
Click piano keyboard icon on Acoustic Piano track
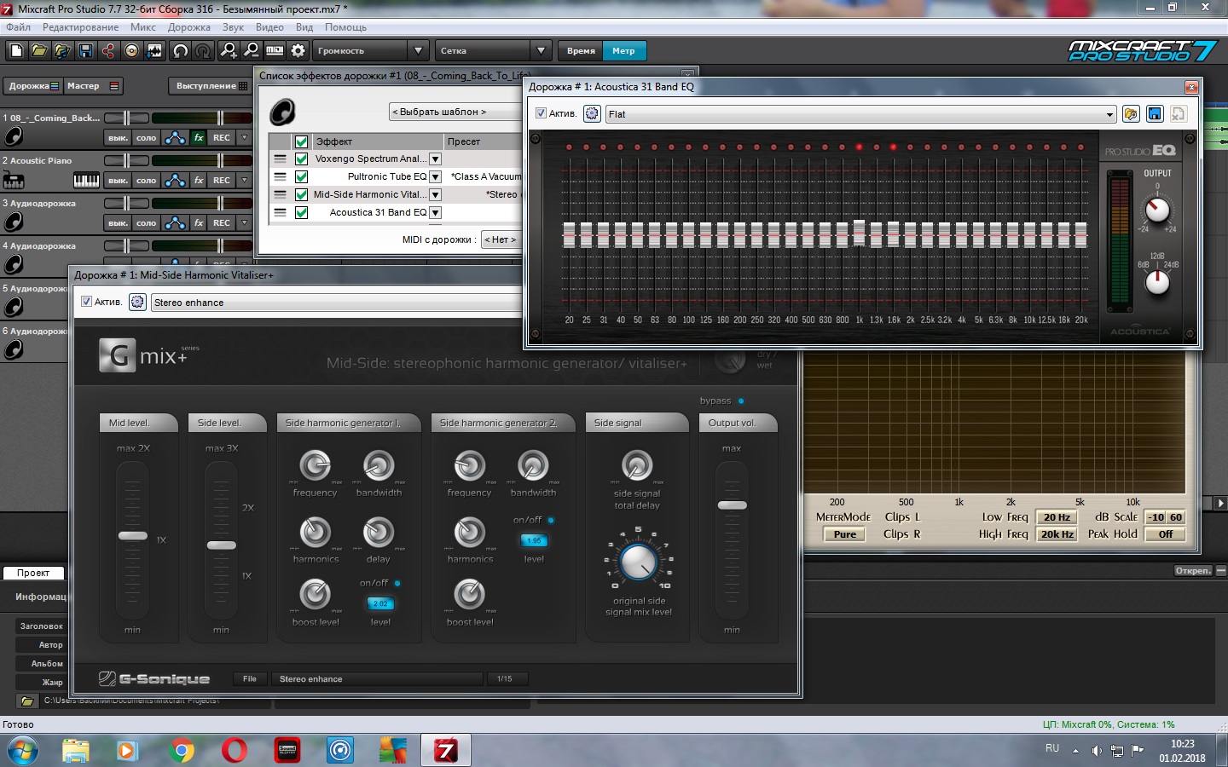click(86, 180)
